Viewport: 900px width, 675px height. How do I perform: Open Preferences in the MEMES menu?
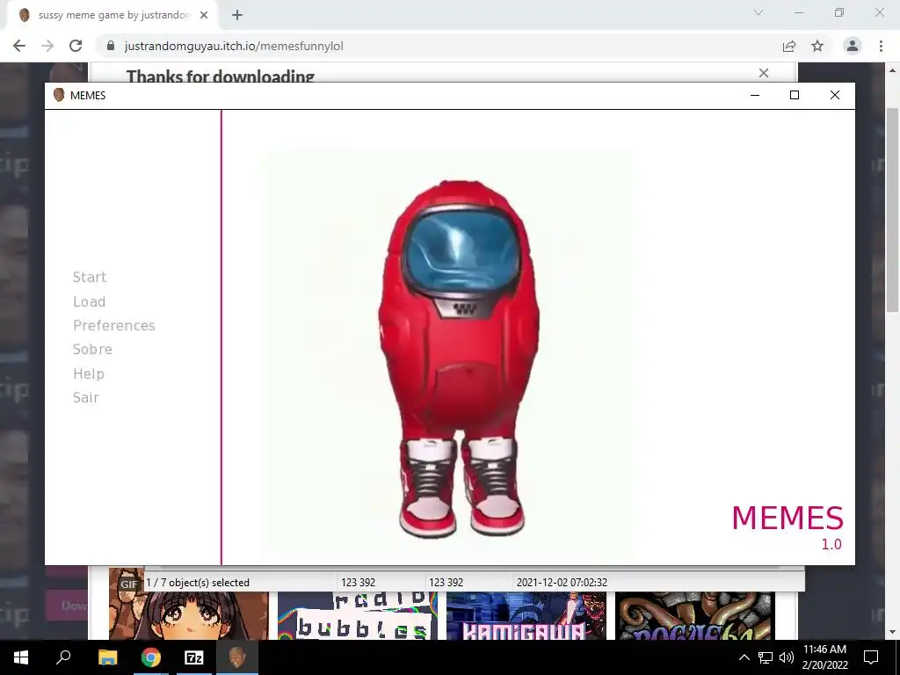point(113,325)
